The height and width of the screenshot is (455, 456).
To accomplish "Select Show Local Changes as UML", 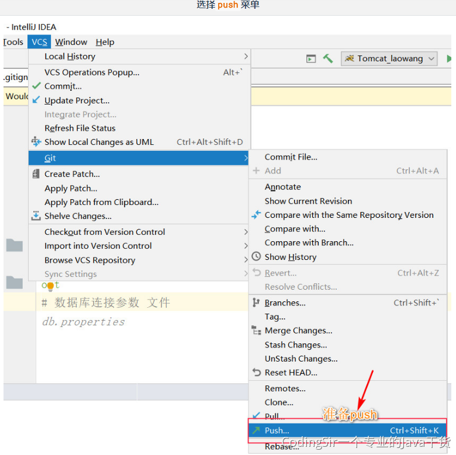I will coord(139,142).
